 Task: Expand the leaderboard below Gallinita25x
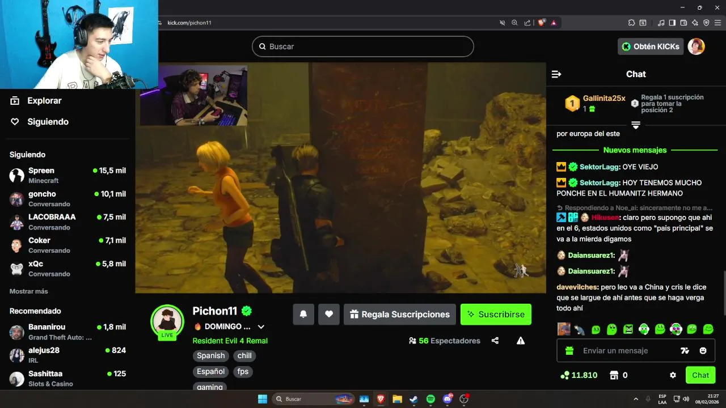click(x=636, y=125)
